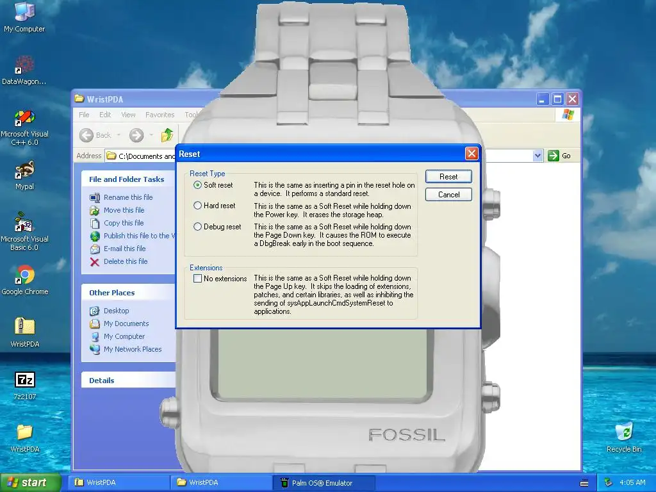Click the My Network Places icon
The width and height of the screenshot is (656, 492).
(x=95, y=349)
